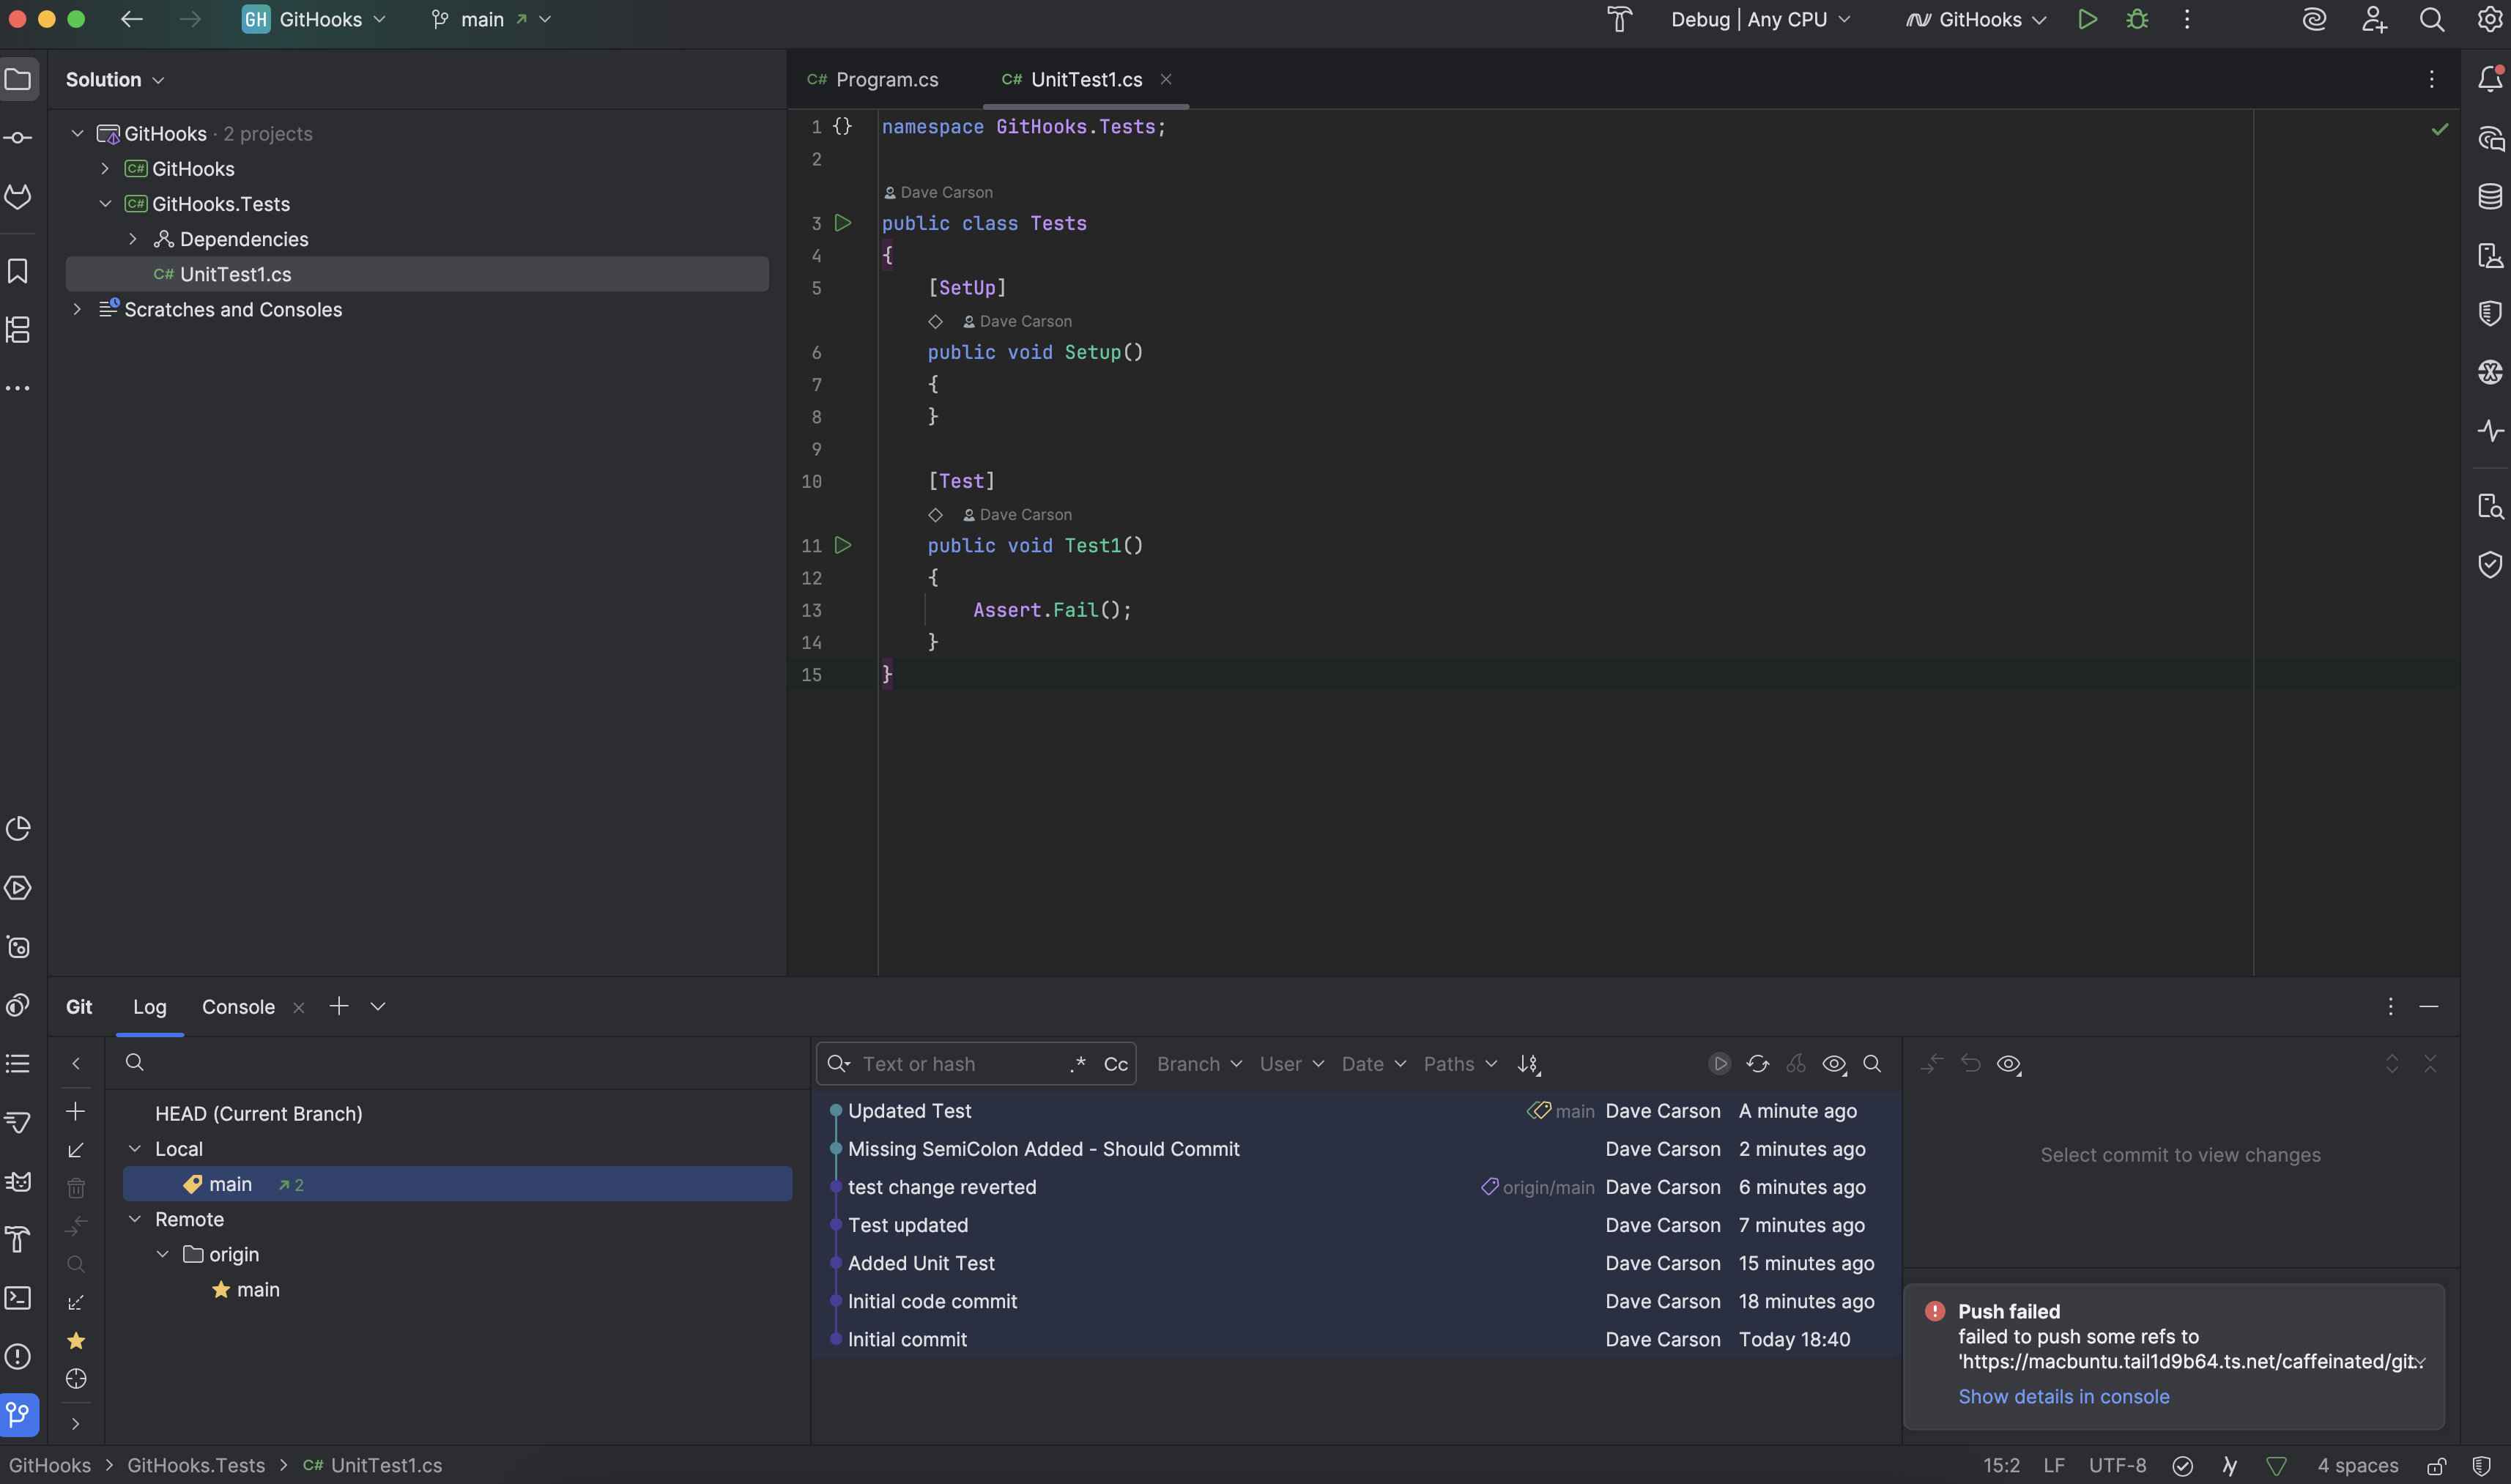The width and height of the screenshot is (2511, 1484).
Task: Open the Debug | Any CPU configuration dropdown
Action: click(1761, 20)
